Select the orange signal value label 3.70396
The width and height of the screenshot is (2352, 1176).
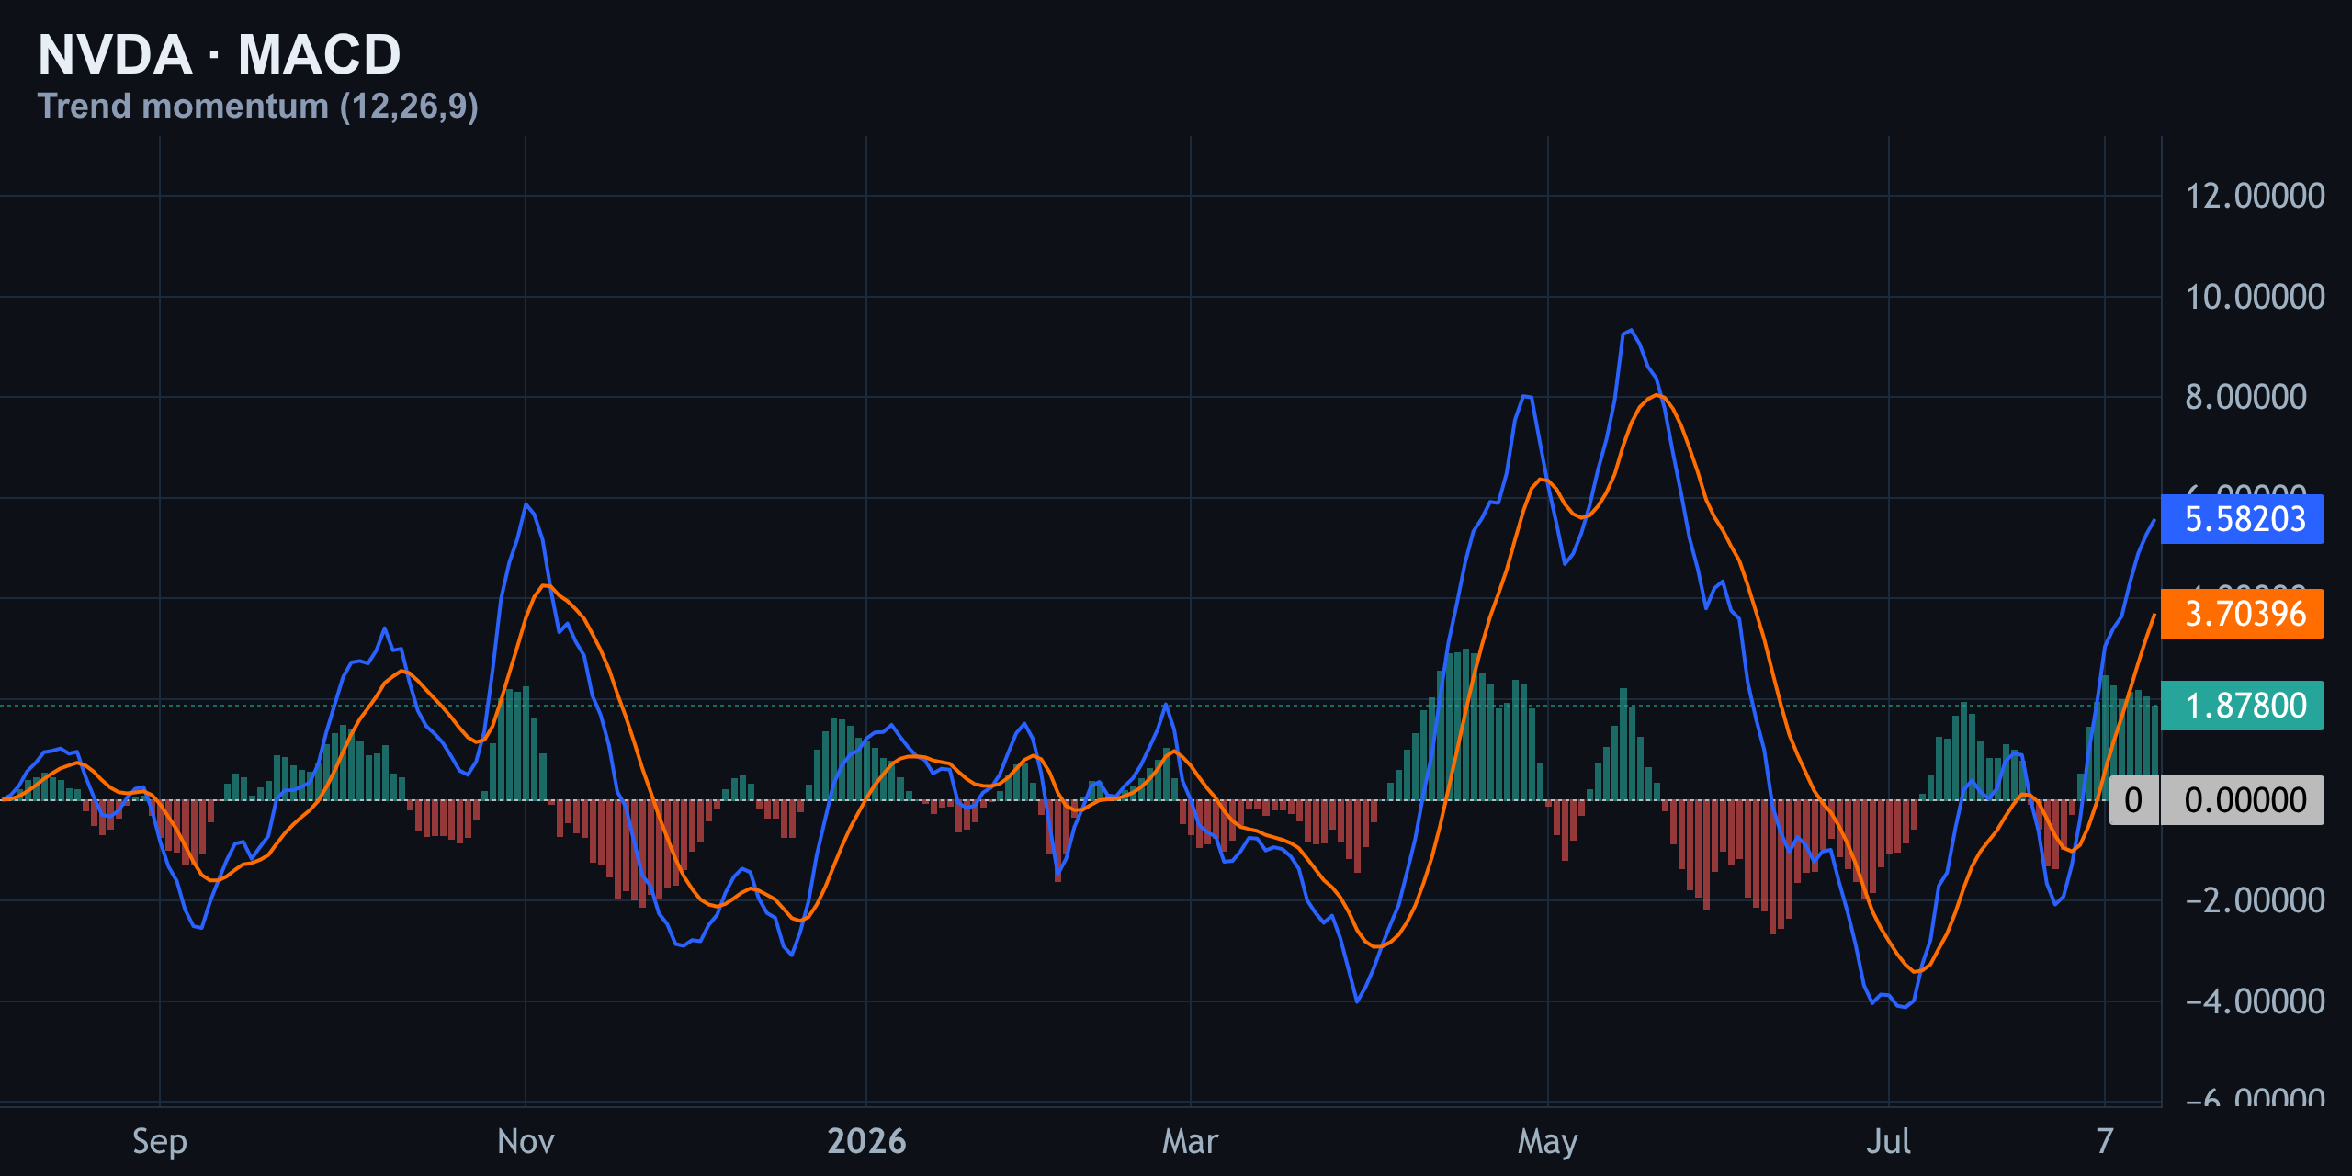(x=2243, y=613)
